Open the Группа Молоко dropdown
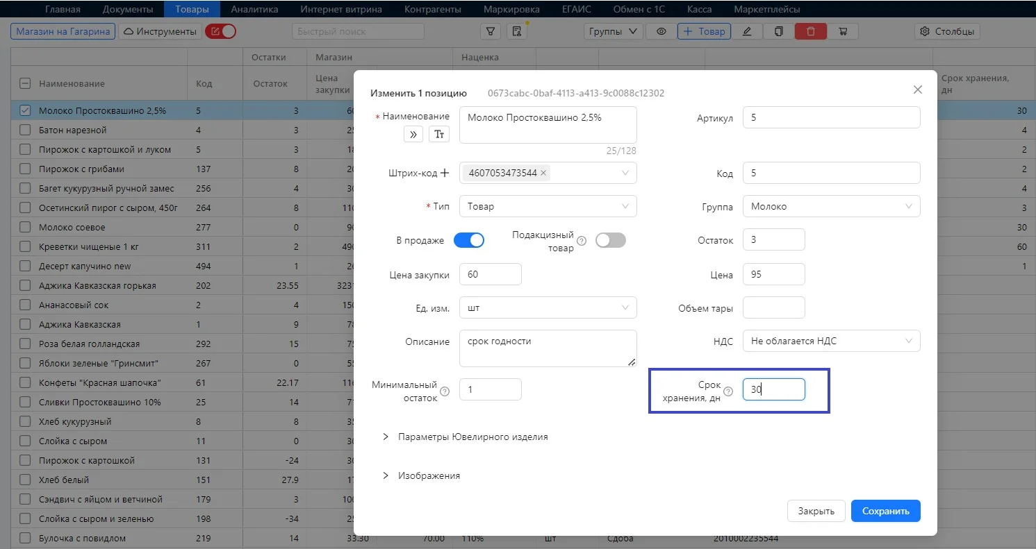Screen dimensions: 1036x549 point(831,206)
